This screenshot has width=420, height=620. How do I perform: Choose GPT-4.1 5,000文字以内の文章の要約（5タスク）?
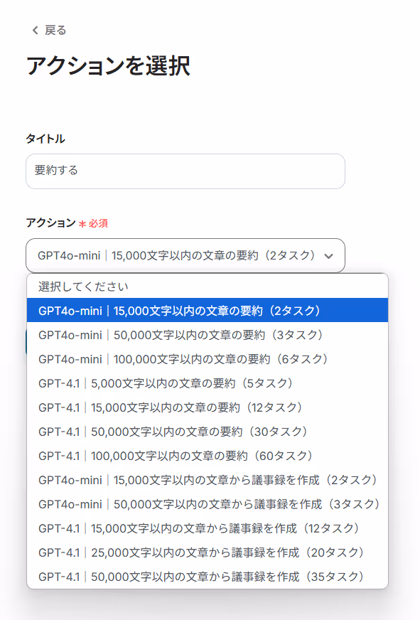point(208,383)
